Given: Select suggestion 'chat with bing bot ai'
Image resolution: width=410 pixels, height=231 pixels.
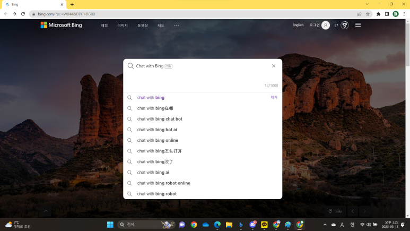Looking at the screenshot, I should tap(203, 130).
